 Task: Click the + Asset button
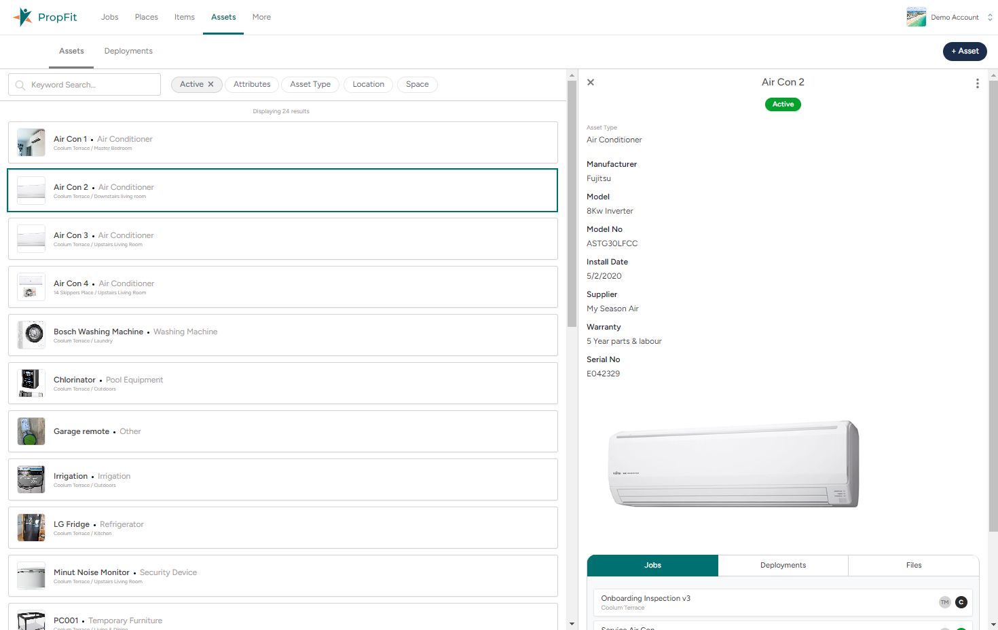pos(965,52)
